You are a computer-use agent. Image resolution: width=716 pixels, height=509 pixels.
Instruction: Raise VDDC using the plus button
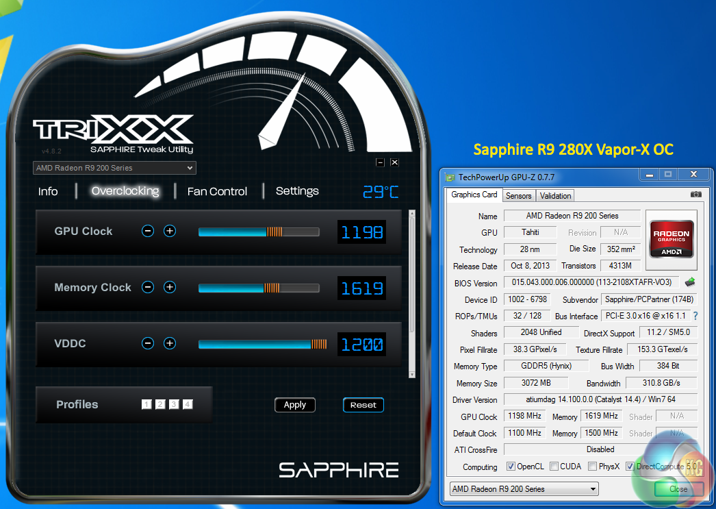pyautogui.click(x=170, y=344)
